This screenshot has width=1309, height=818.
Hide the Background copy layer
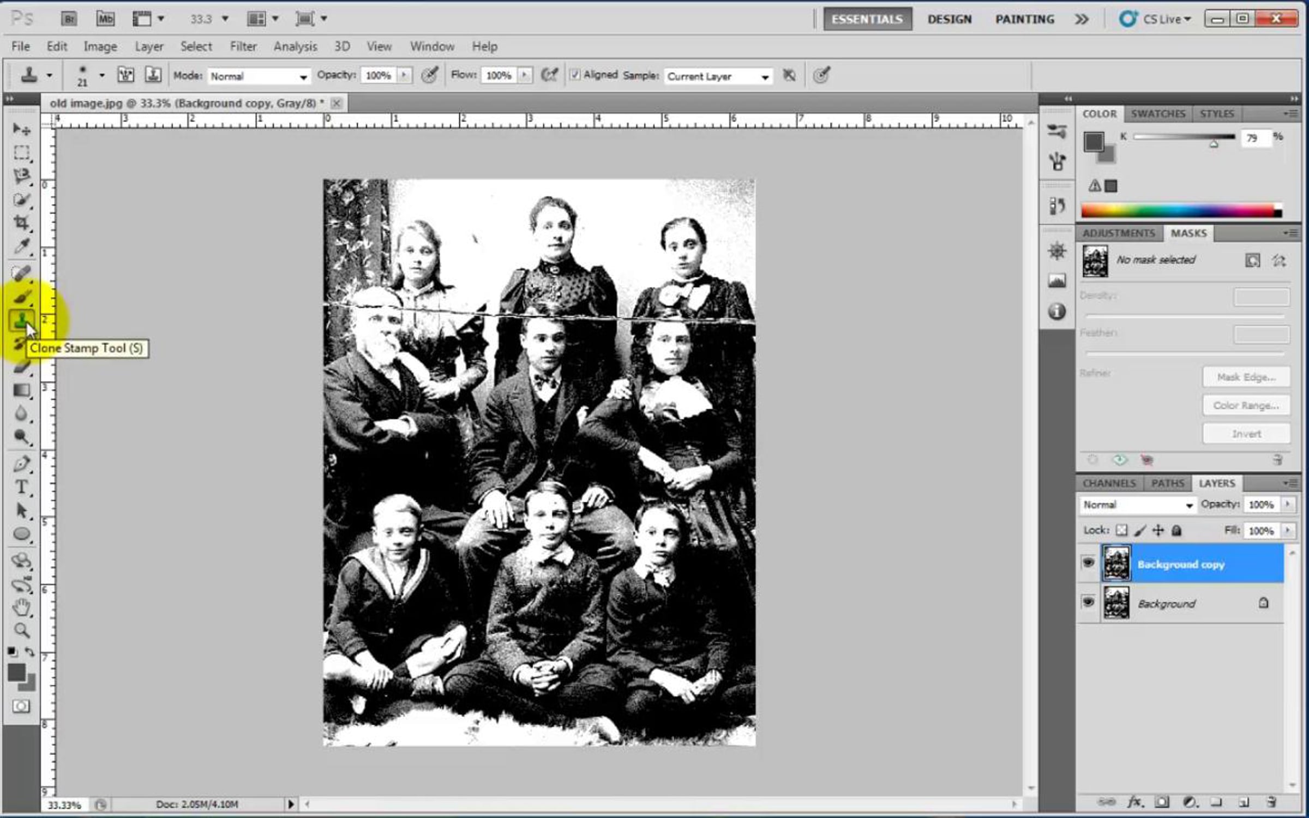[1088, 562]
